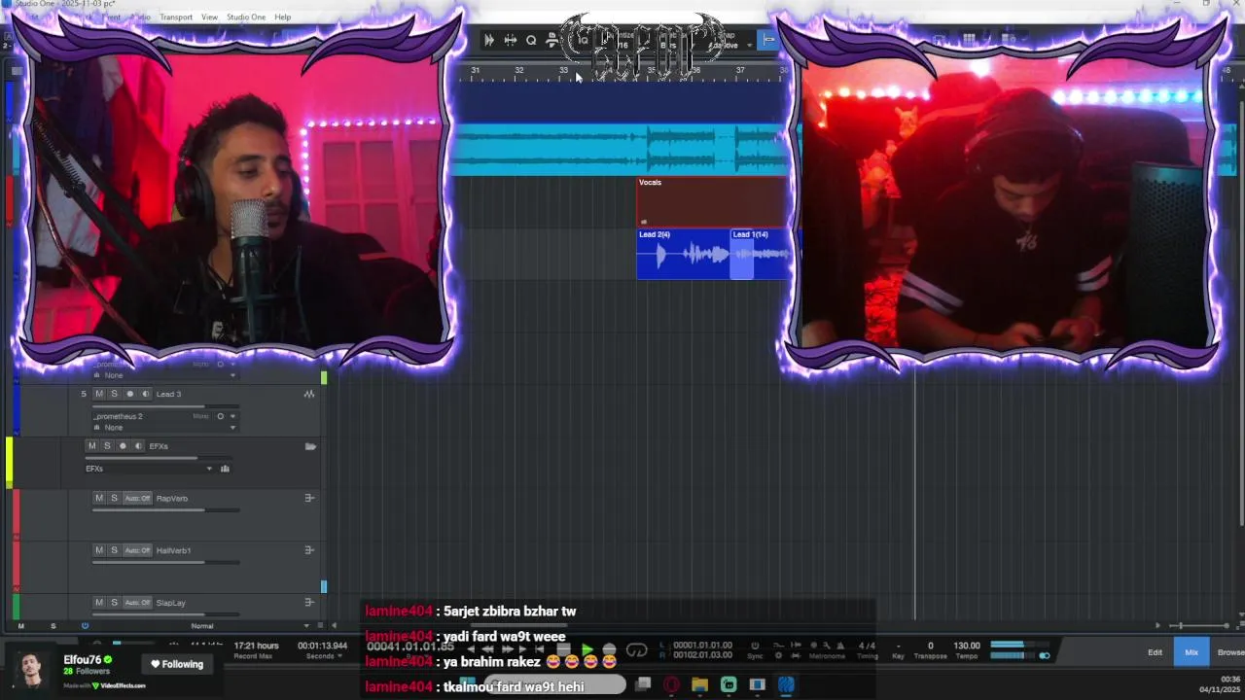This screenshot has width=1245, height=700.
Task: Click the Sync power icon
Action: coord(755,645)
